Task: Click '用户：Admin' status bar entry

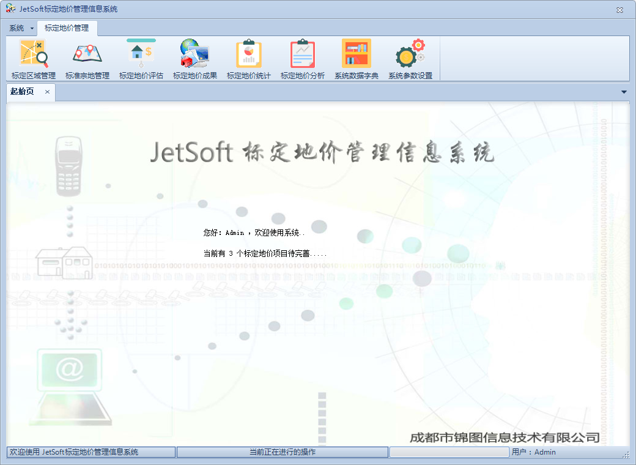Action: [534, 452]
